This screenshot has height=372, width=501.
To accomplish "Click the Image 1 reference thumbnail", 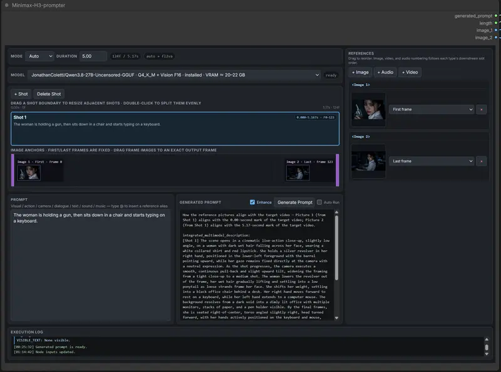I will click(x=368, y=109).
